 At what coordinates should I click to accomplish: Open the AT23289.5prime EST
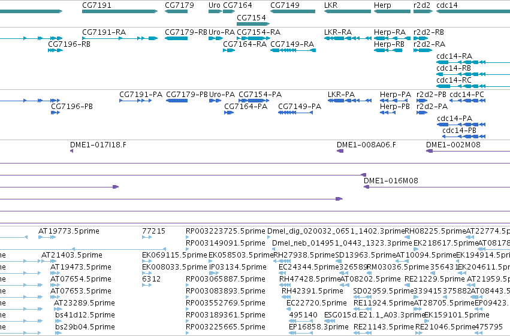(58, 310)
